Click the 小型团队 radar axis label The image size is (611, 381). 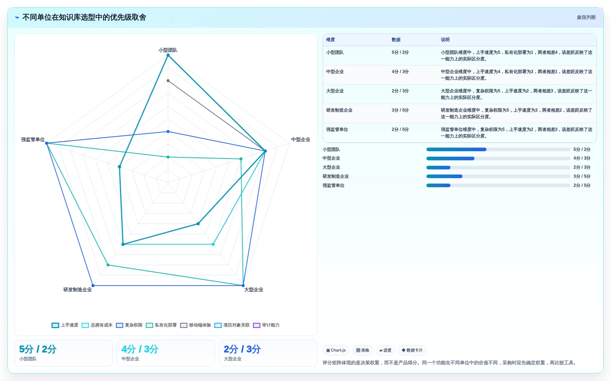(x=168, y=50)
